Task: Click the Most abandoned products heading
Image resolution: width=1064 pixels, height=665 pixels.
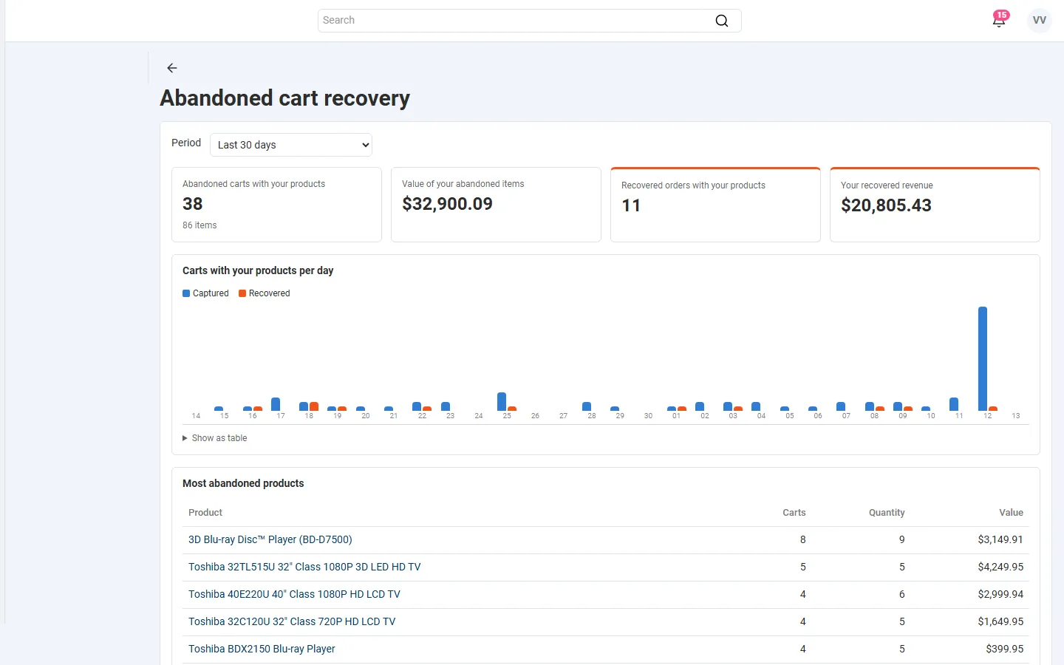Action: coord(243,483)
